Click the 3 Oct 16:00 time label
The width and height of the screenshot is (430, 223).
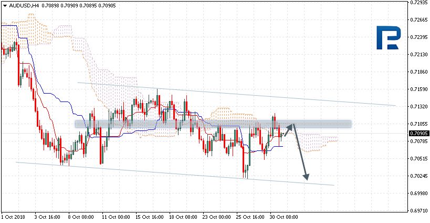pos(47,217)
